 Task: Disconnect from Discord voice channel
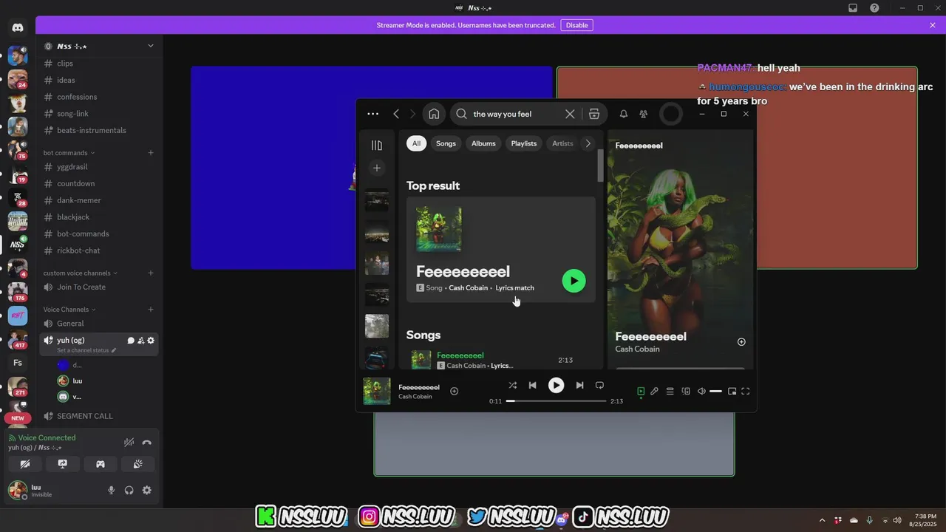click(x=146, y=443)
